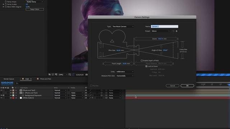230x129 pixels.
Task: Mute audio of Background Exposure layer
Action: [4, 95]
